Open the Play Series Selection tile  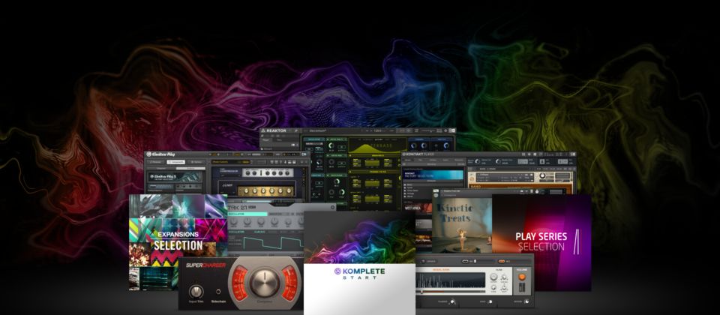coord(541,241)
